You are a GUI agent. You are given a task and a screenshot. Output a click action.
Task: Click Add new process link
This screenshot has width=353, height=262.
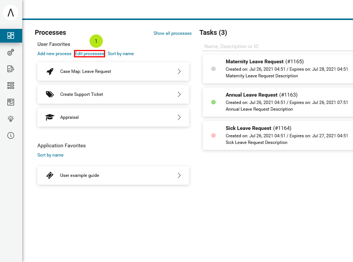tap(54, 54)
